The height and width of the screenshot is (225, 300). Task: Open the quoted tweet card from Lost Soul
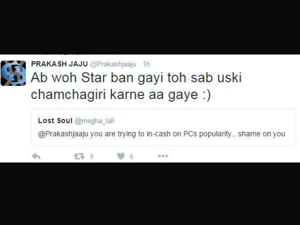[163, 127]
